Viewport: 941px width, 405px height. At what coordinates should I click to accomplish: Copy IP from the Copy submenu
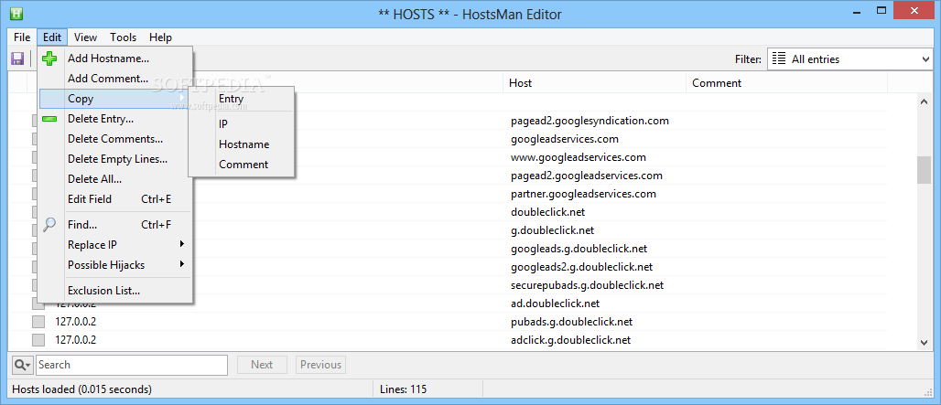click(242, 124)
